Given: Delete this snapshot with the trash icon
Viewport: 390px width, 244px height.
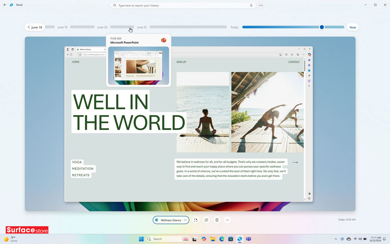Looking at the screenshot, I should click(217, 220).
